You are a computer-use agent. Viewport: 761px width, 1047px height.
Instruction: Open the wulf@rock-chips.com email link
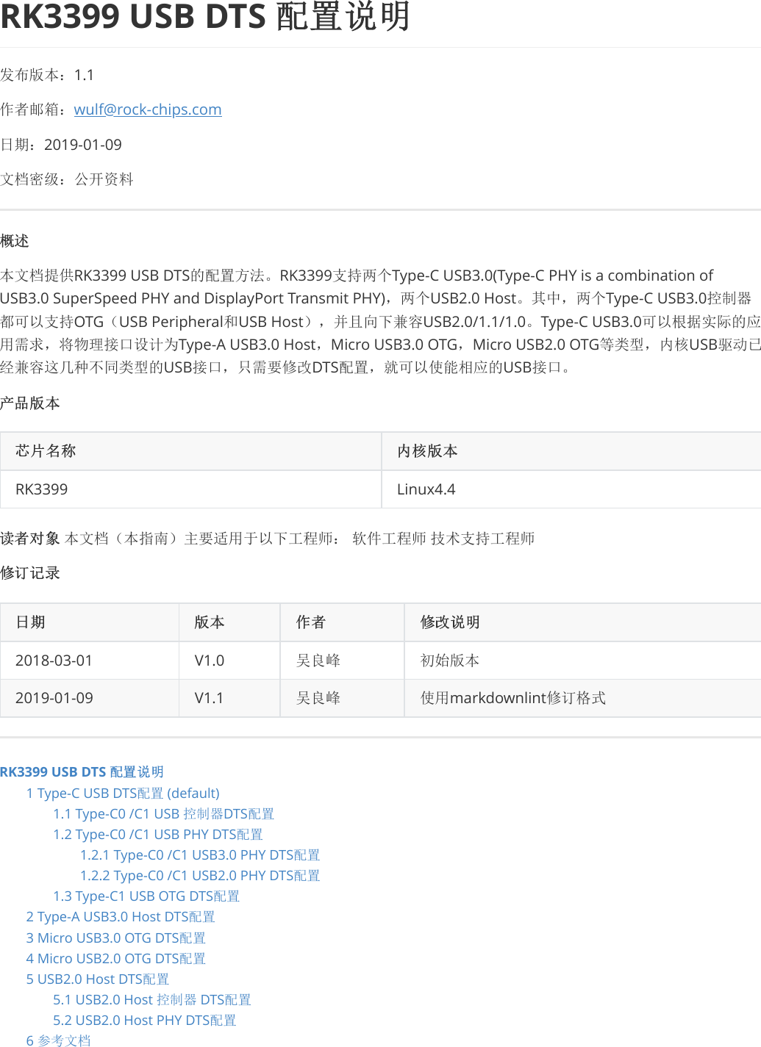[x=147, y=109]
